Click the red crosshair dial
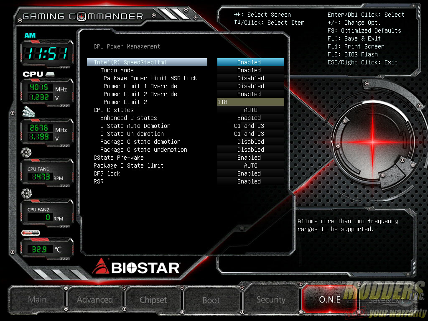This screenshot has height=321, width=428. 373,141
